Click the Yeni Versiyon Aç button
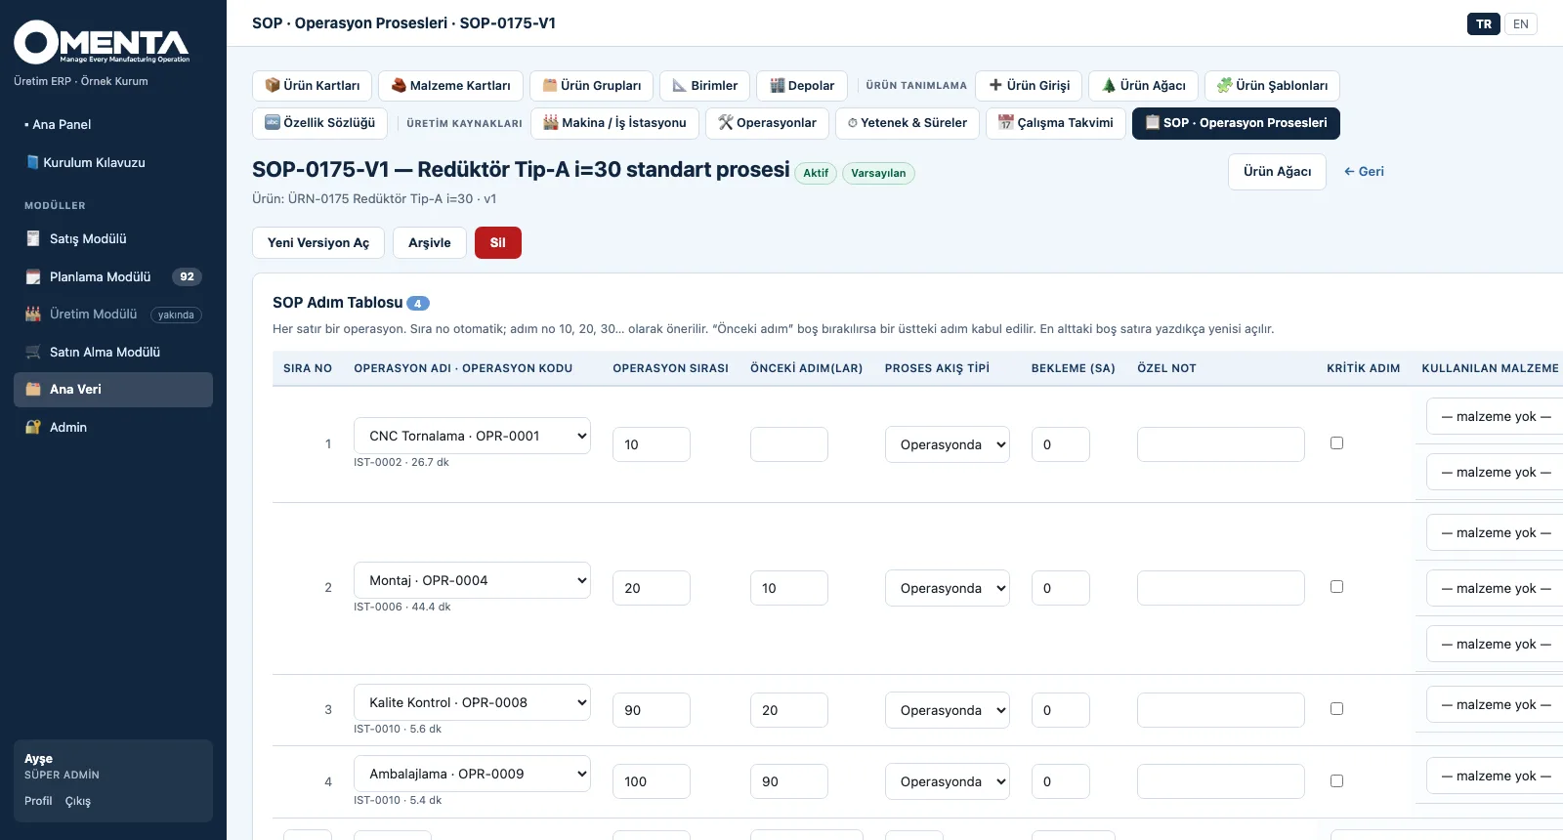The width and height of the screenshot is (1563, 840). [318, 243]
